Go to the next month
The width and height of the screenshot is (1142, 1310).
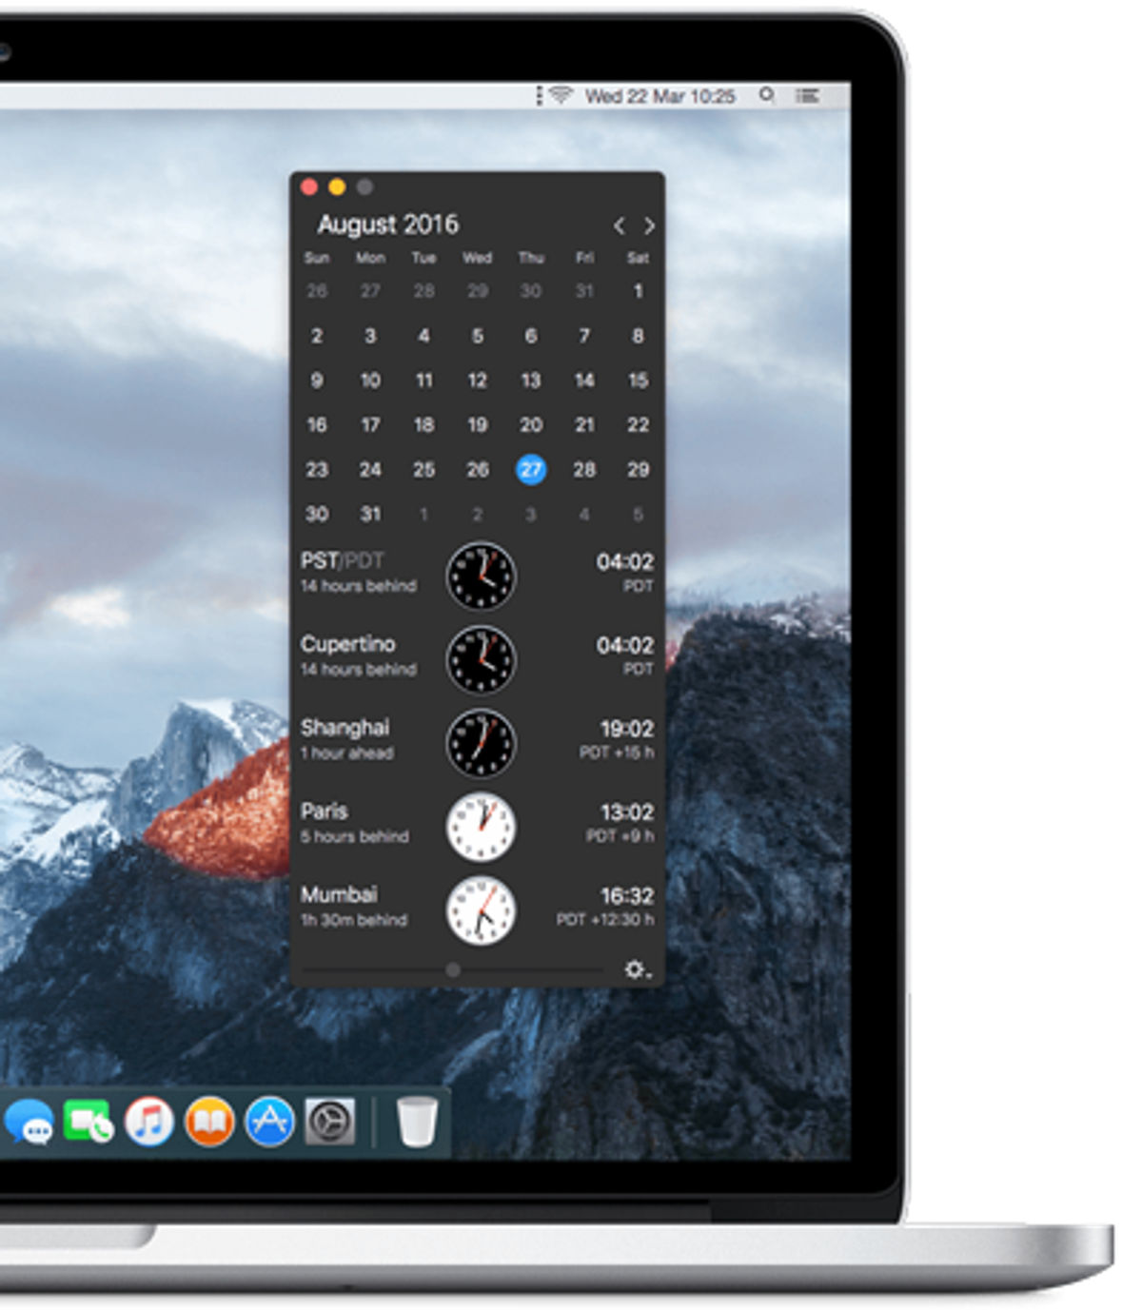pos(649,225)
